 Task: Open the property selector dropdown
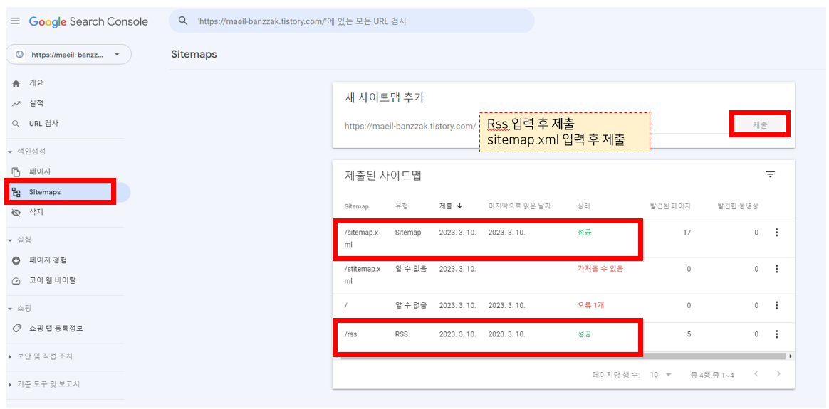coord(68,54)
